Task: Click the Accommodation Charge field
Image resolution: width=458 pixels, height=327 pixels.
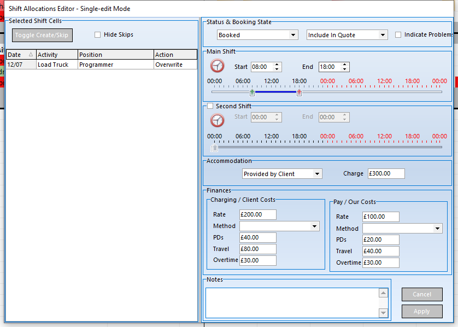Action: coord(386,173)
